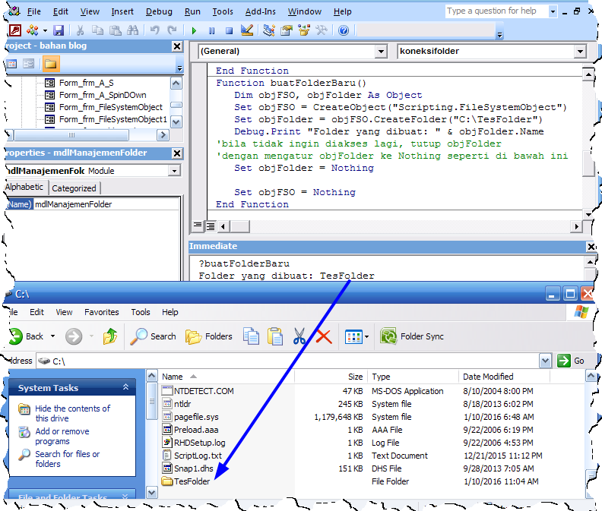602x511 pixels.
Task: Open Explorer Views button dropdown
Action: [366, 337]
